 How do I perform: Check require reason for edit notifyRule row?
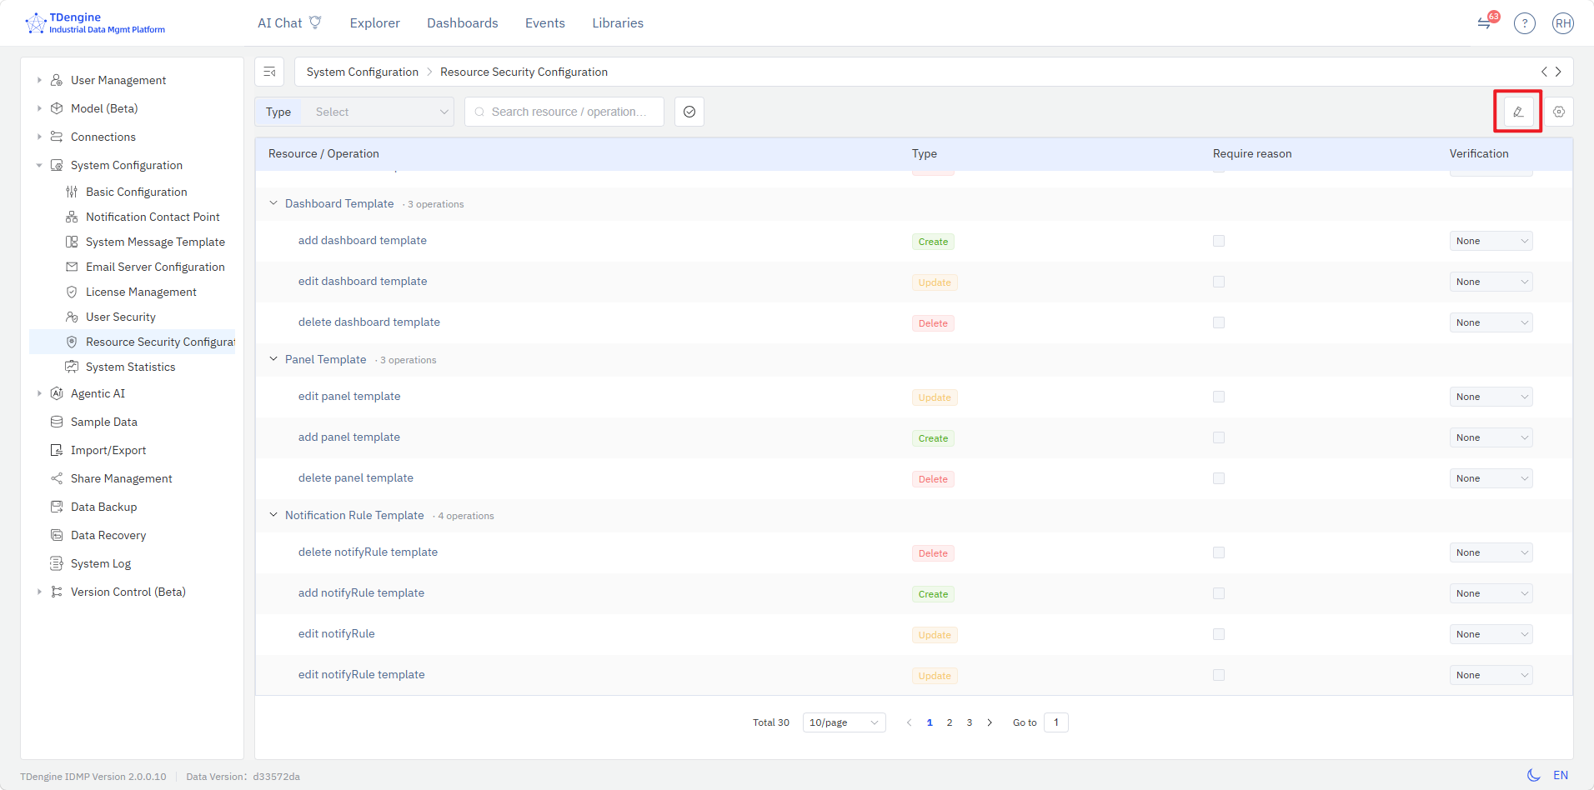pos(1219,634)
